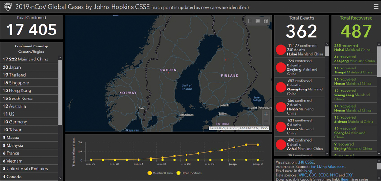Viewport: 381px width, 181px height.
Task: Click the red circle beside Hubei
Action: pos(281,50)
